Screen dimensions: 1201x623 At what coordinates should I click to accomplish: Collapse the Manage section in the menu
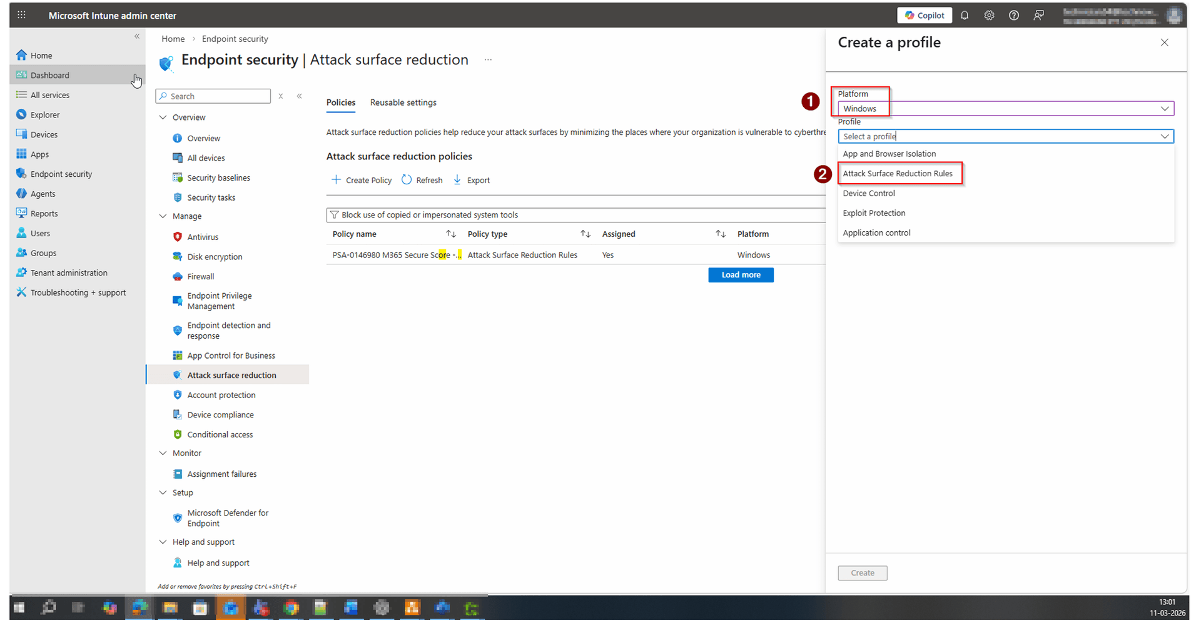[x=163, y=216]
